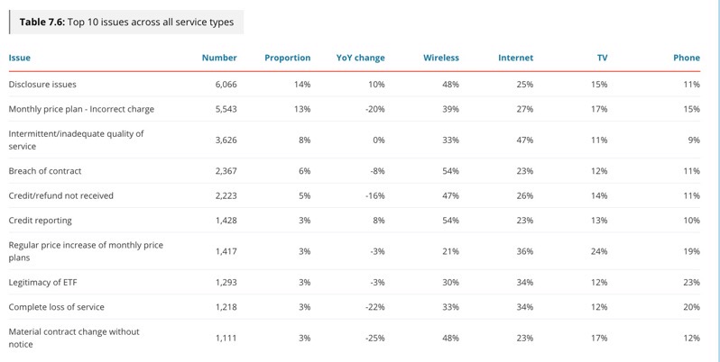Click the Proportion column header
Screen dimensions: 720x362
287,58
